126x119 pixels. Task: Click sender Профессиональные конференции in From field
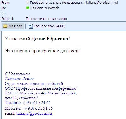(x=74, y=3)
